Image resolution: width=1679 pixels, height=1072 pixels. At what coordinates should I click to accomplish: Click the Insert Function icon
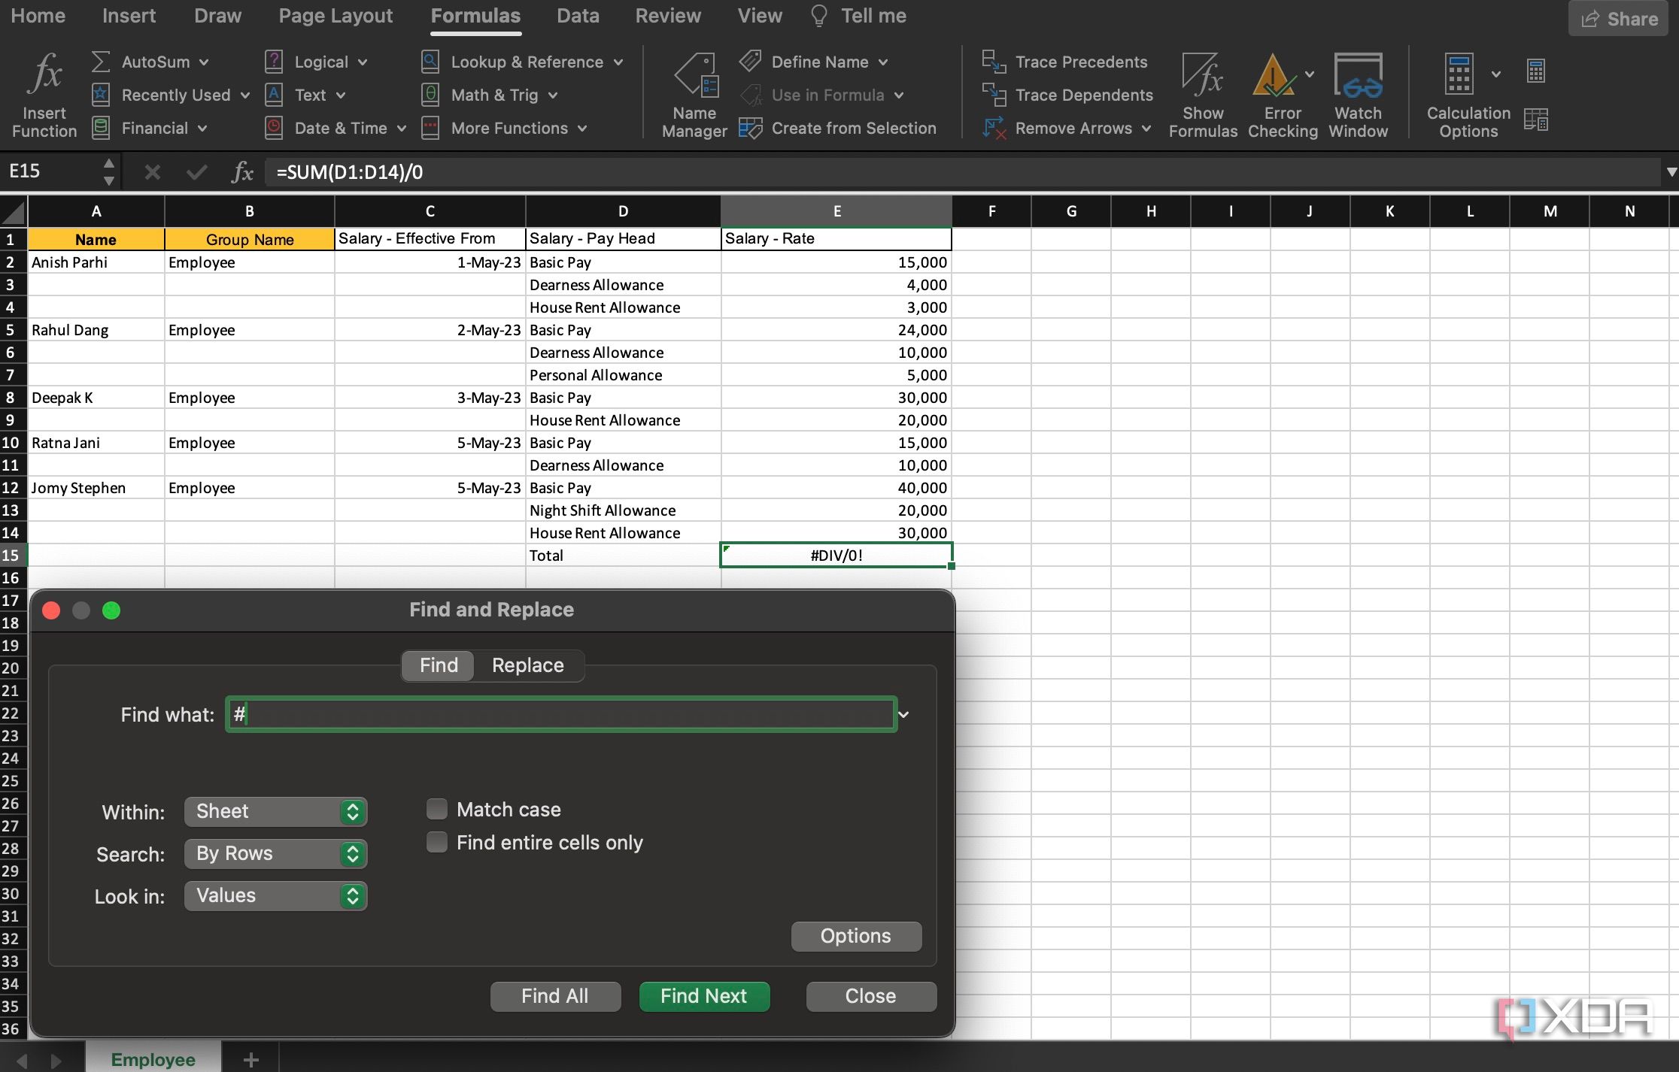(44, 92)
